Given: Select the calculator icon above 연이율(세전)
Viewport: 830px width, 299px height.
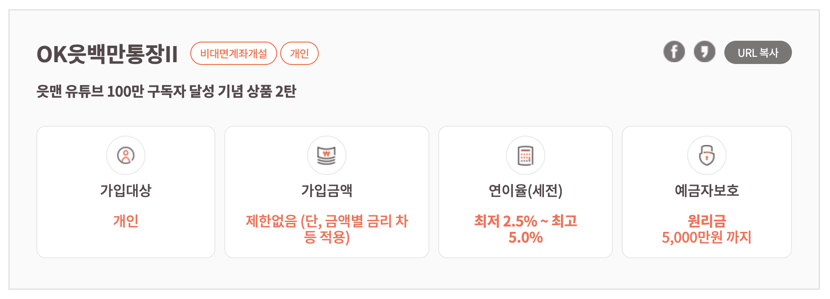Looking at the screenshot, I should (x=525, y=155).
